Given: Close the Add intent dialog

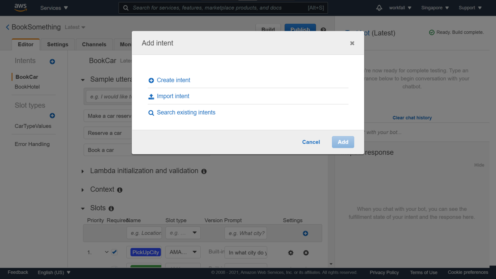Looking at the screenshot, I should coord(352,43).
